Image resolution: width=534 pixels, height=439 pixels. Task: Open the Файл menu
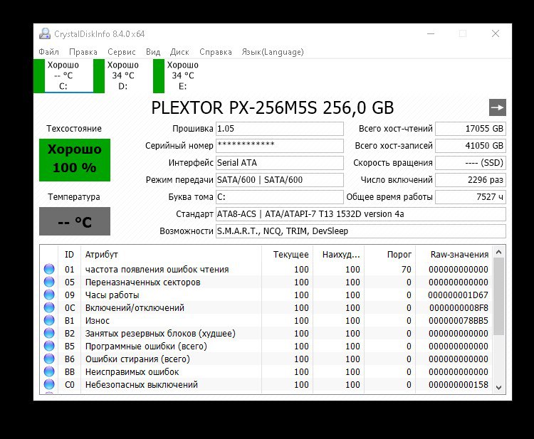(x=48, y=52)
